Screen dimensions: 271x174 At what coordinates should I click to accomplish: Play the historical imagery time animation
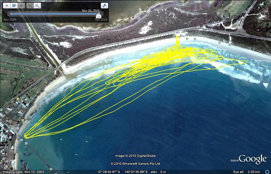click(14, 5)
